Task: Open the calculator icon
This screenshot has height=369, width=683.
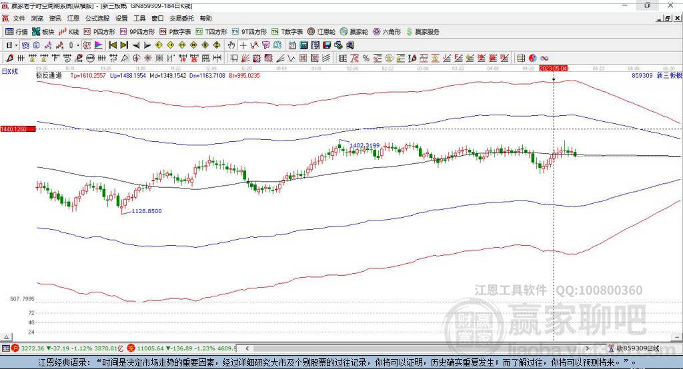Action: [303, 45]
